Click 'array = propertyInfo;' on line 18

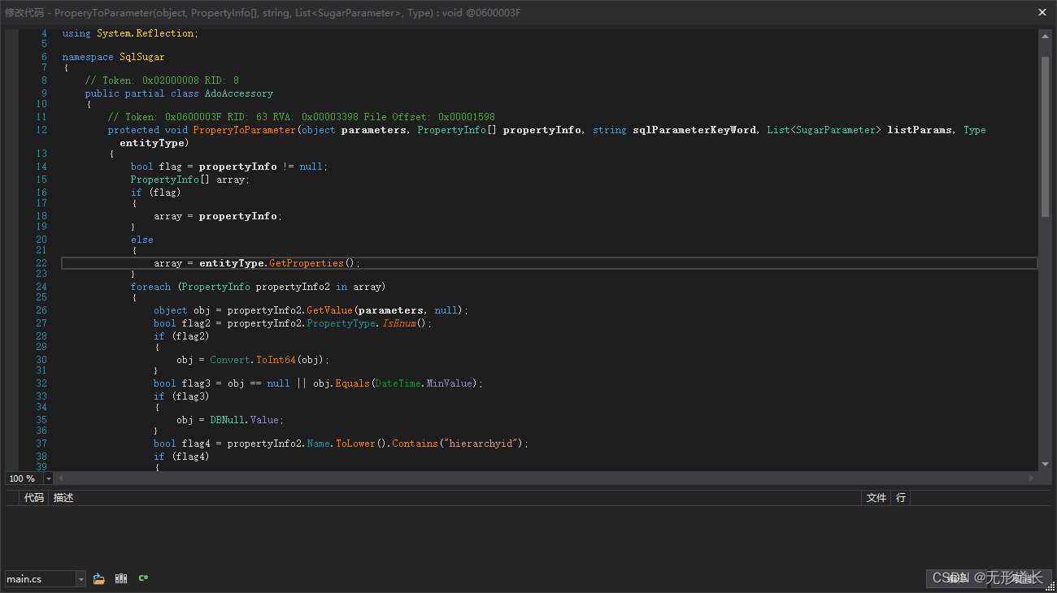(219, 216)
